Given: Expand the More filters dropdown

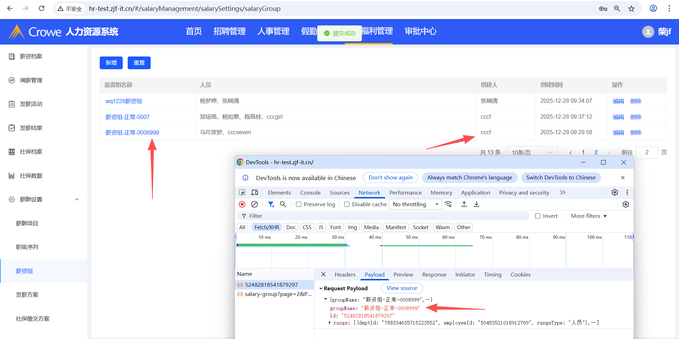Looking at the screenshot, I should [x=589, y=216].
